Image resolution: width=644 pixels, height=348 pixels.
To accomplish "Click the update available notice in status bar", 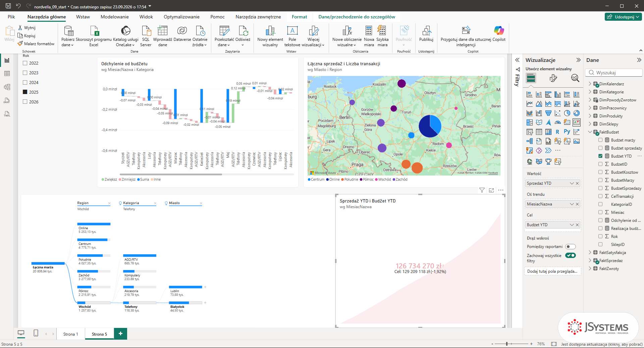I will [x=602, y=344].
